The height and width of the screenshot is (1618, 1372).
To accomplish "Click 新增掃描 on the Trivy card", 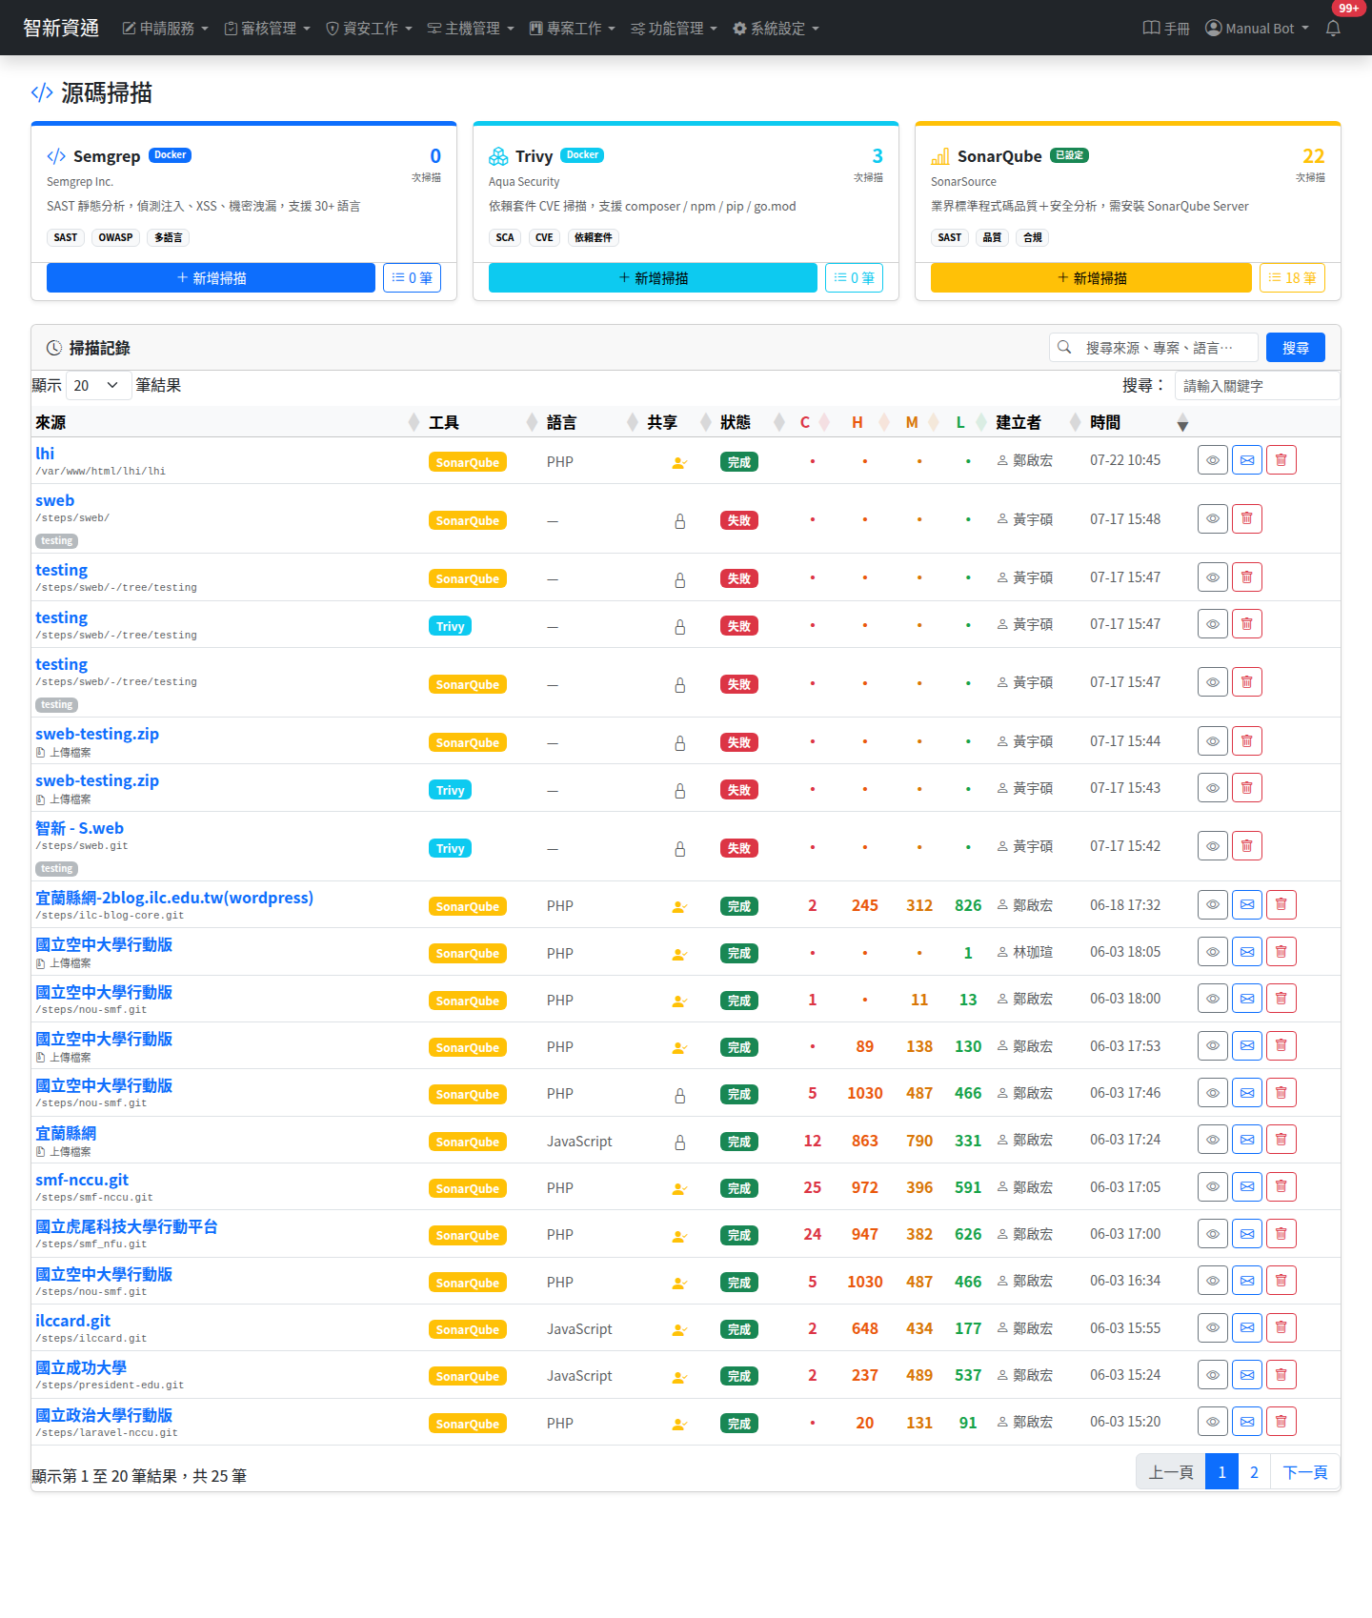I will 653,278.
